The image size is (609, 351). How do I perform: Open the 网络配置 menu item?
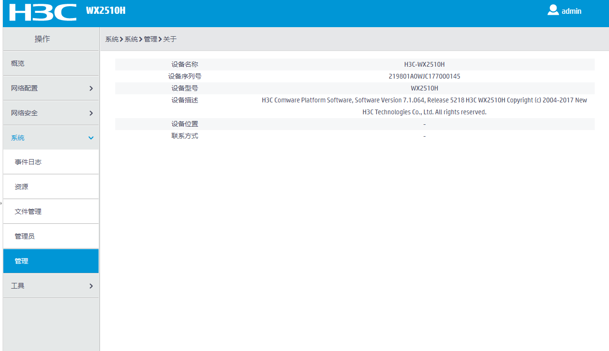click(x=51, y=88)
